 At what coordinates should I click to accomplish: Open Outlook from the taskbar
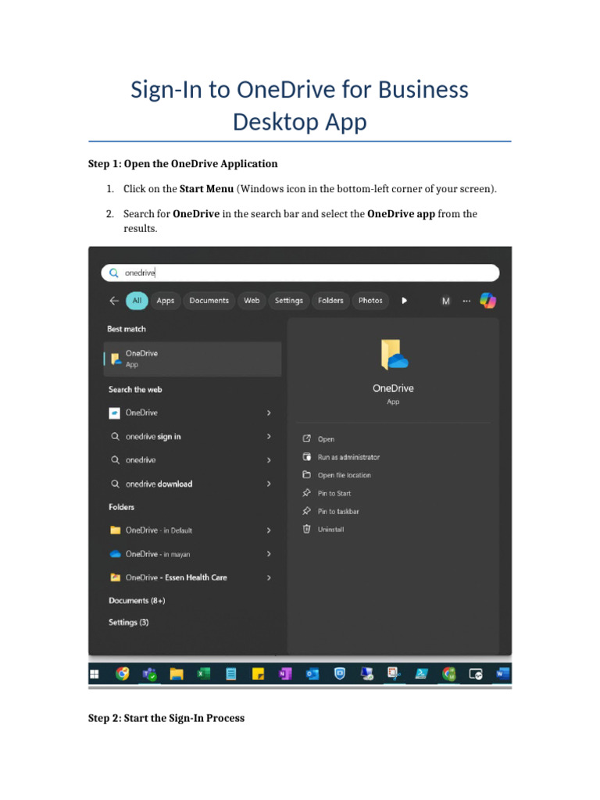pos(312,674)
